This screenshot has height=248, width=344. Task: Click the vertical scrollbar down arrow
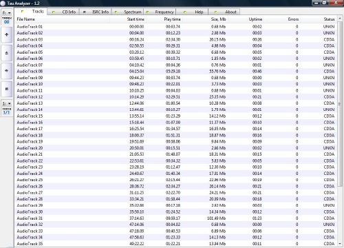tap(340, 244)
